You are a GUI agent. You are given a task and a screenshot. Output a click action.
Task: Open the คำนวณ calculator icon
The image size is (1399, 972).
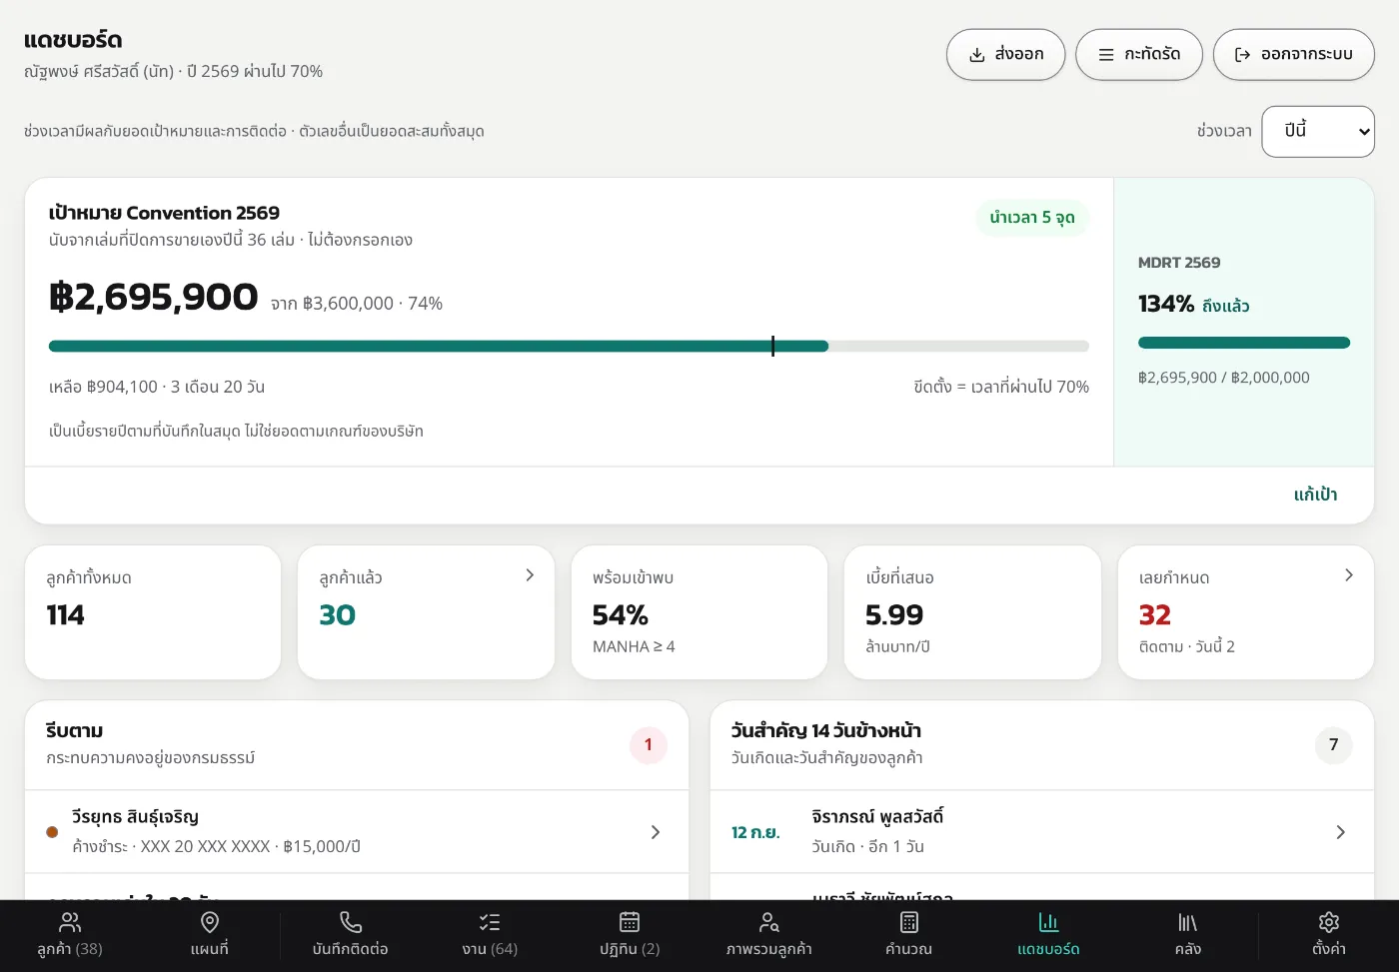(x=909, y=922)
